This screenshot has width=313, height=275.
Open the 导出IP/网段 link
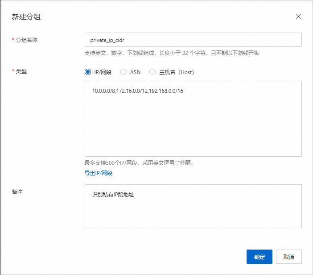tap(99, 173)
